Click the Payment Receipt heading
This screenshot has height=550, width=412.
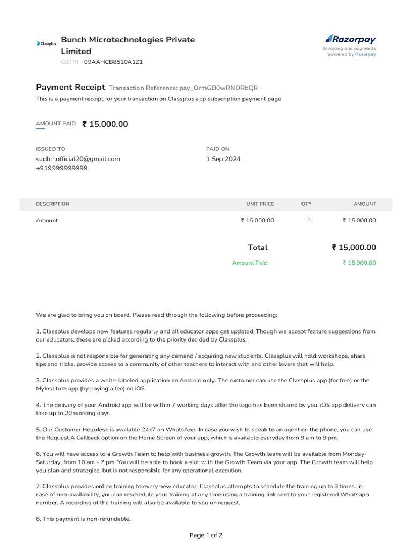click(x=70, y=88)
